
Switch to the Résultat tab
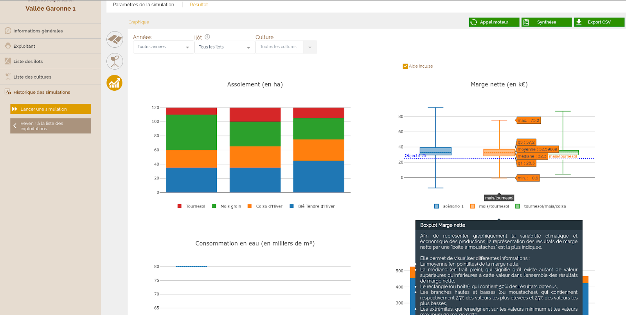click(x=199, y=5)
